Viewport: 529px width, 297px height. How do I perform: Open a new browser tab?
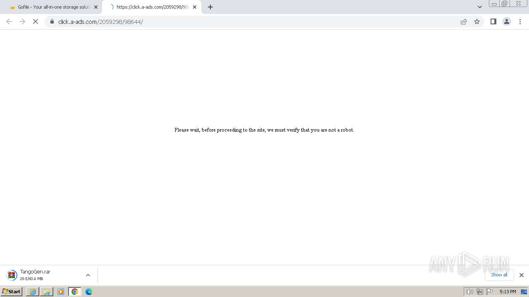click(210, 7)
